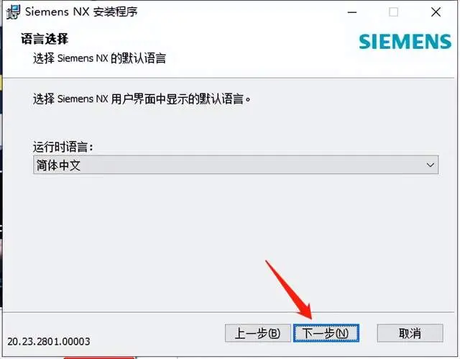Click the red strip below the dialog
The image size is (460, 359).
tap(99, 358)
